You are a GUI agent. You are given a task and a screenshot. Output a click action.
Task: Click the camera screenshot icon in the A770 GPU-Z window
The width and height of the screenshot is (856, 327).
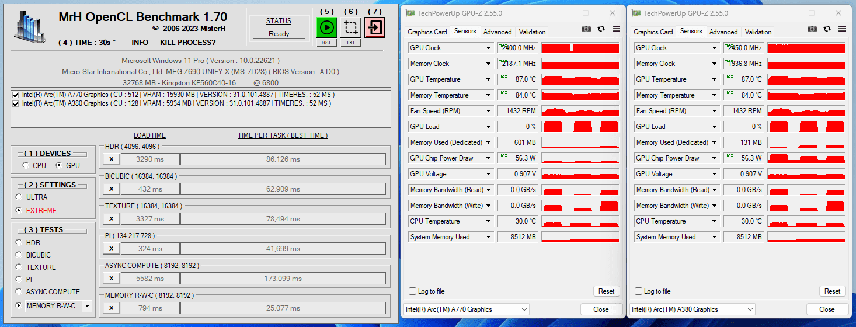[x=586, y=29]
